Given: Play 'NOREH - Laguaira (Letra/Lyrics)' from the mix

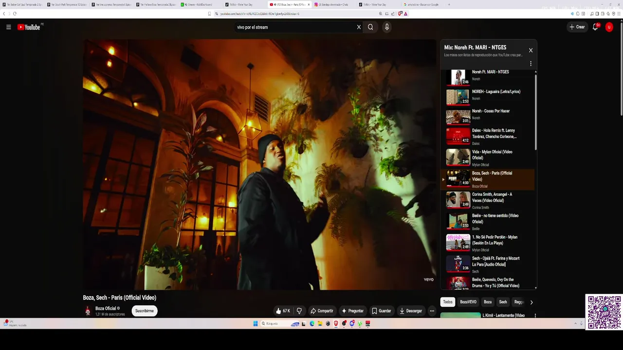Looking at the screenshot, I should click(487, 97).
